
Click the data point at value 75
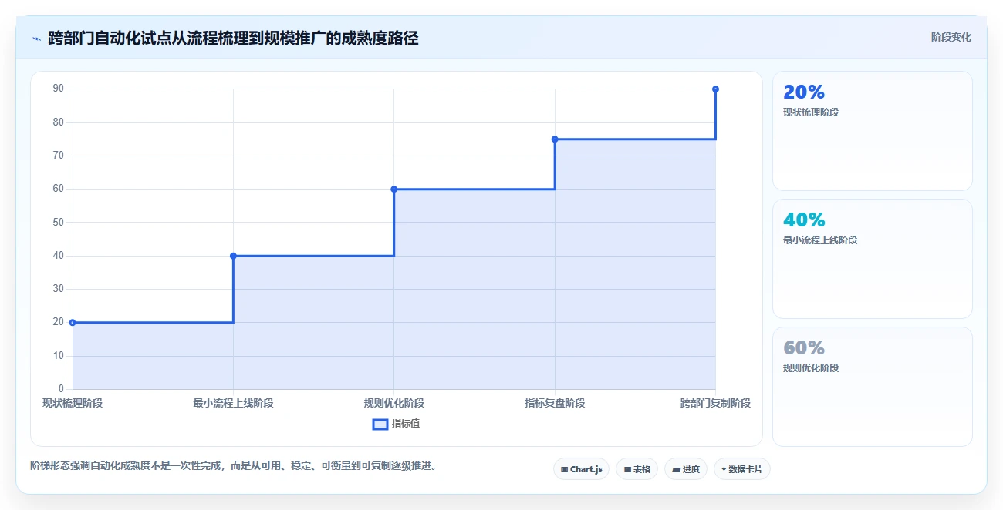555,139
